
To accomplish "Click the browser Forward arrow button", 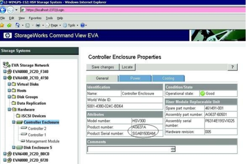I will tap(10, 10).
